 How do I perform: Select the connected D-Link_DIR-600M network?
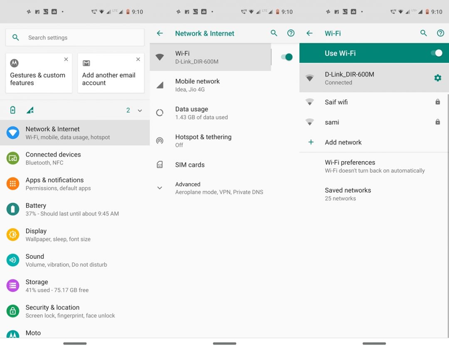point(374,78)
